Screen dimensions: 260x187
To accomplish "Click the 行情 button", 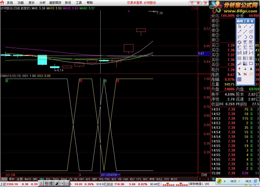I will tap(195, 3).
